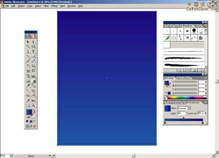The height and width of the screenshot is (158, 219).
Task: Open the Brushes panel flyout menu arrow
Action: click(x=206, y=26)
